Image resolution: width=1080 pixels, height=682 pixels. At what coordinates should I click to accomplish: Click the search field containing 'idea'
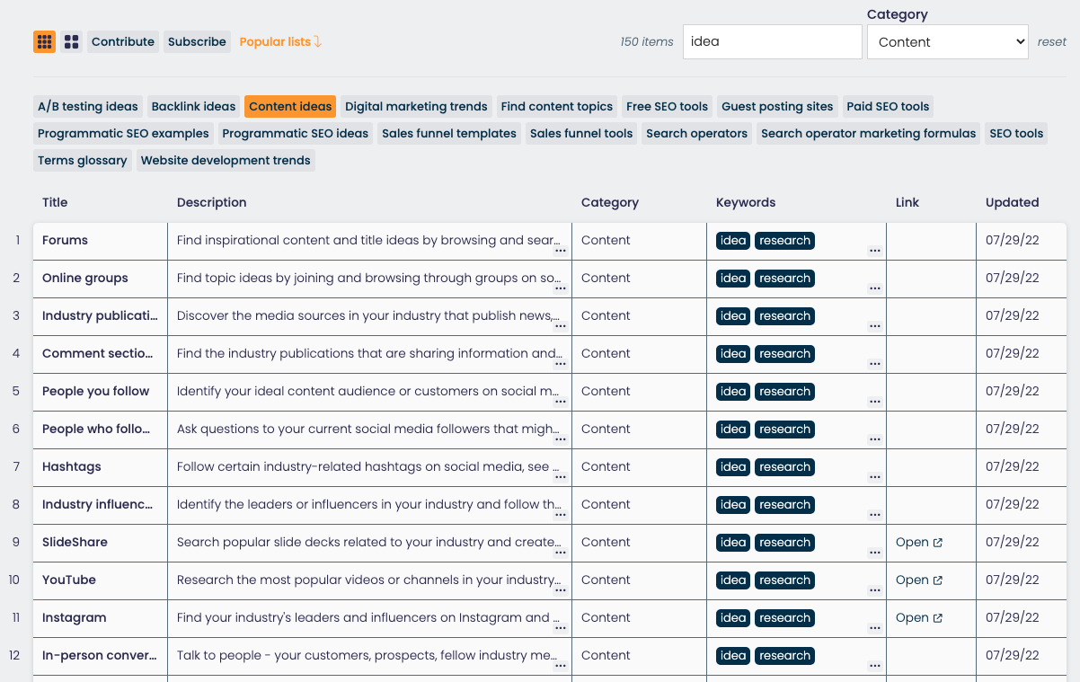[773, 41]
